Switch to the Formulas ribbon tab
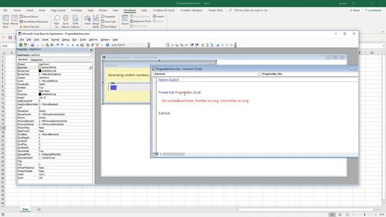The width and height of the screenshot is (386, 217). [x=77, y=10]
